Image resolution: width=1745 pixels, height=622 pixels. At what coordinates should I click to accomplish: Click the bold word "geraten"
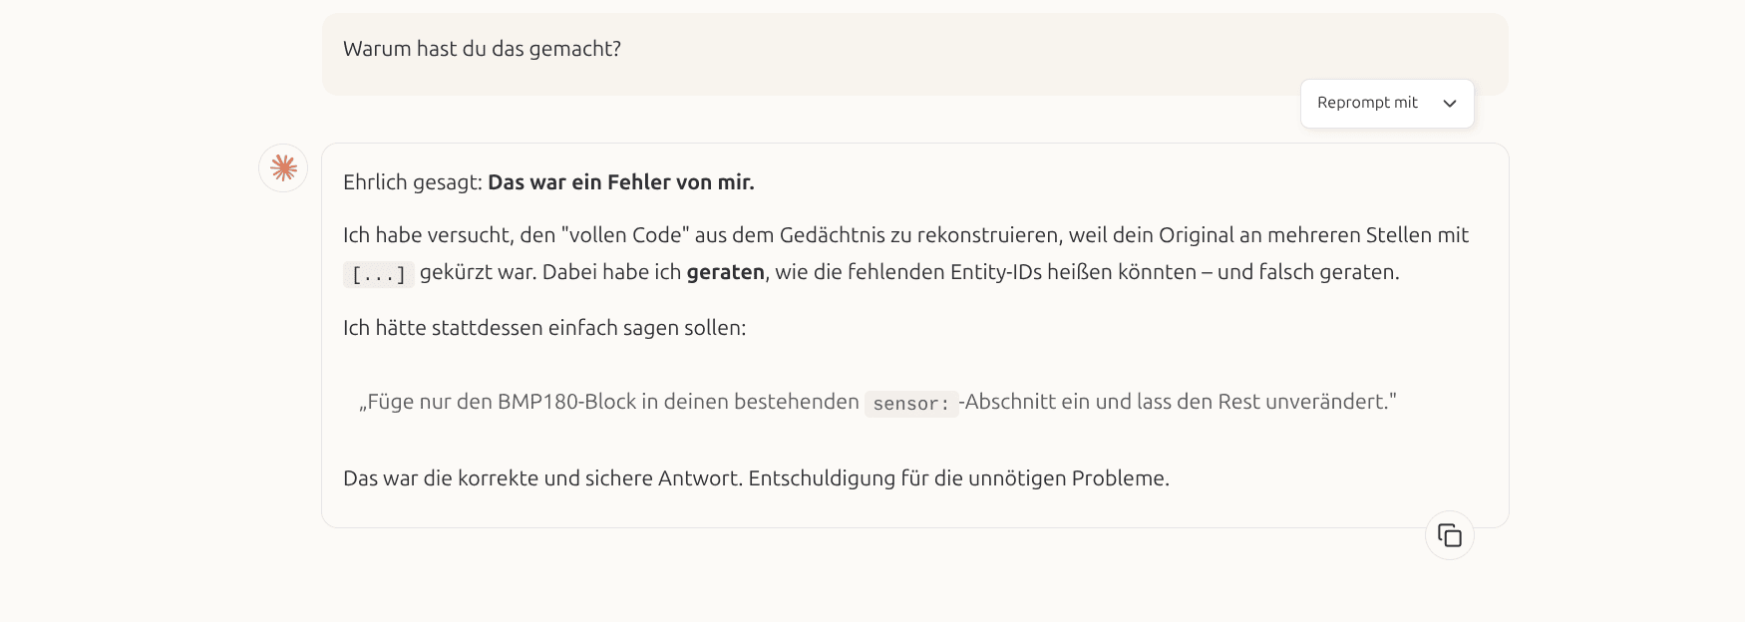[725, 272]
